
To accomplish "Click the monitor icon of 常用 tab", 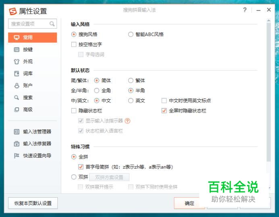I will tap(17, 38).
